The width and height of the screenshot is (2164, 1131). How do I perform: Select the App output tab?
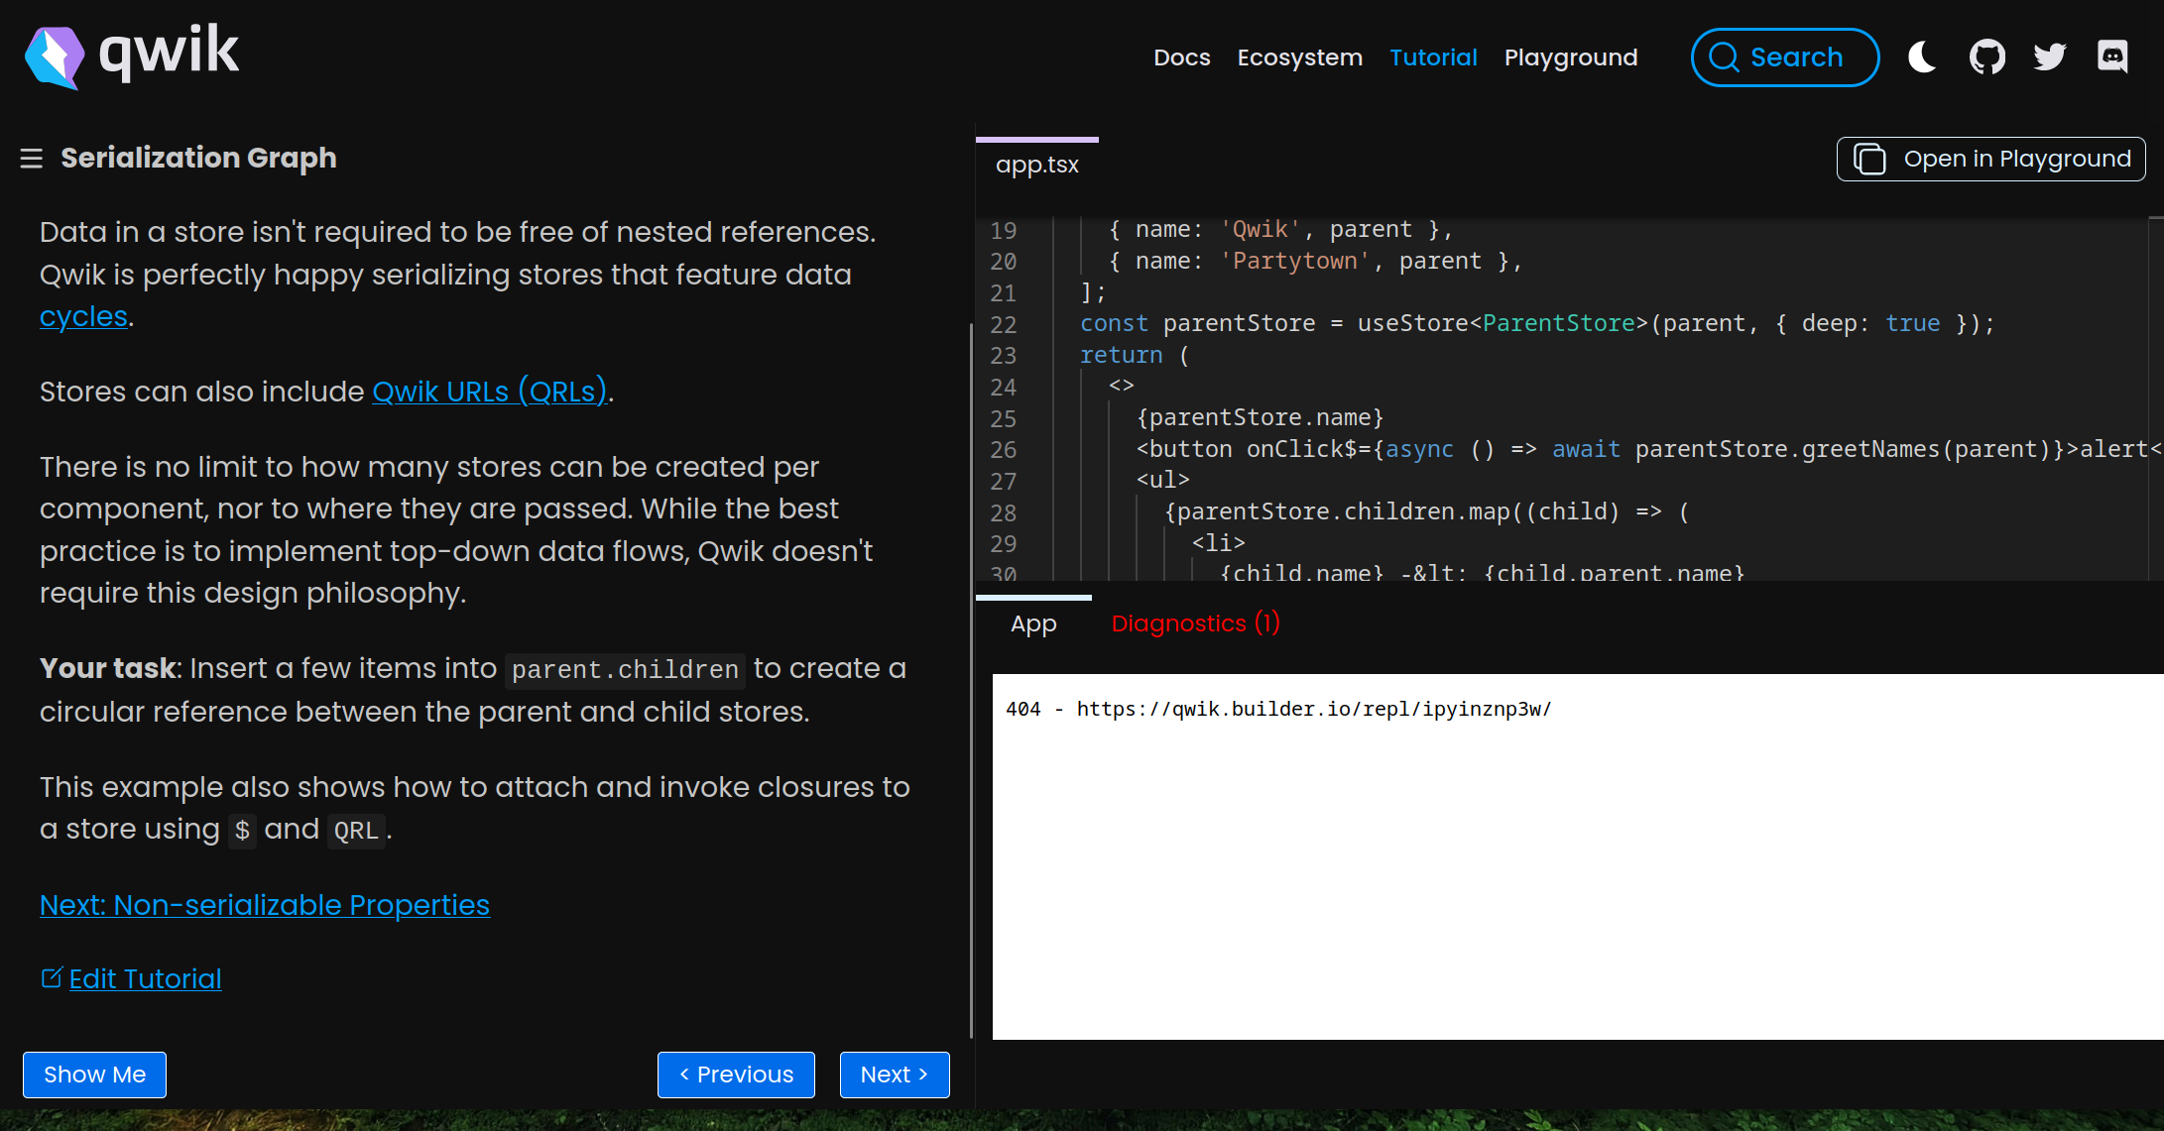click(x=1033, y=623)
